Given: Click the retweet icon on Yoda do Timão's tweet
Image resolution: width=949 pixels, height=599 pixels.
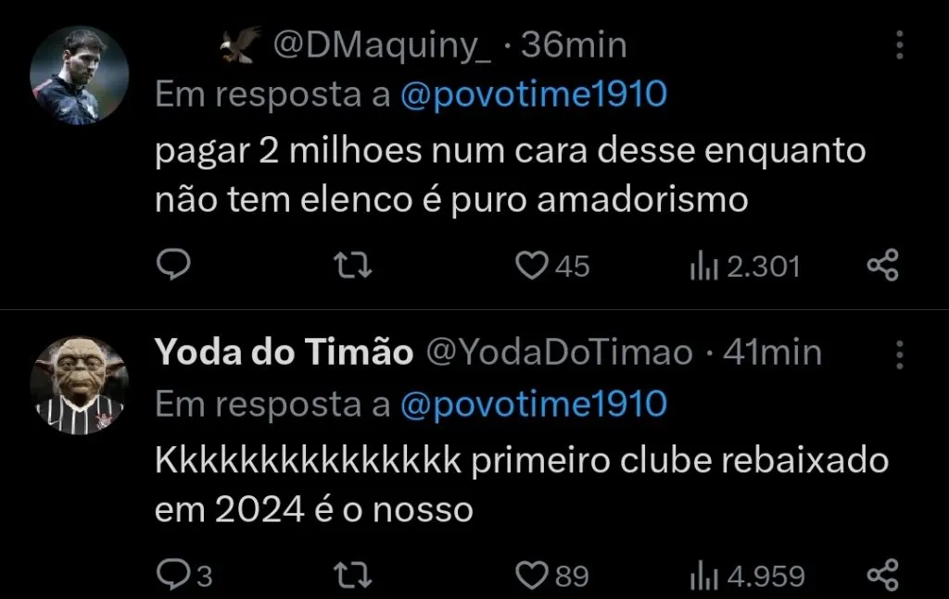Looking at the screenshot, I should (x=352, y=574).
